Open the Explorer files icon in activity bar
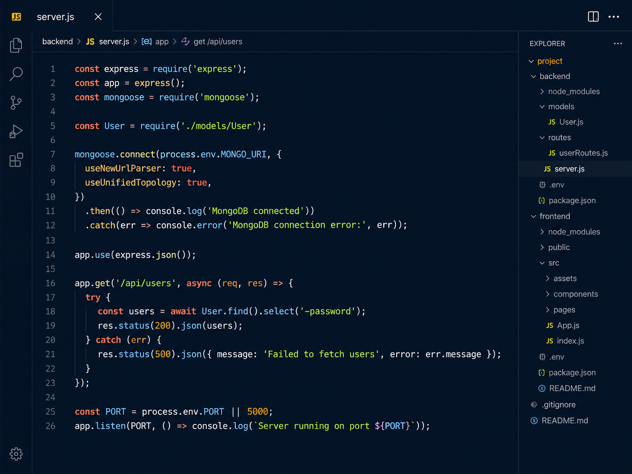The width and height of the screenshot is (632, 474). pos(16,45)
